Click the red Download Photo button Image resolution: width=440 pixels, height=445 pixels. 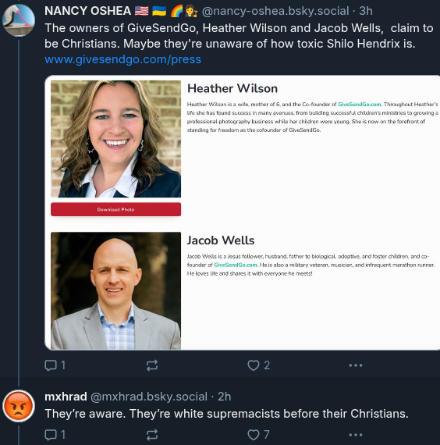pos(115,209)
